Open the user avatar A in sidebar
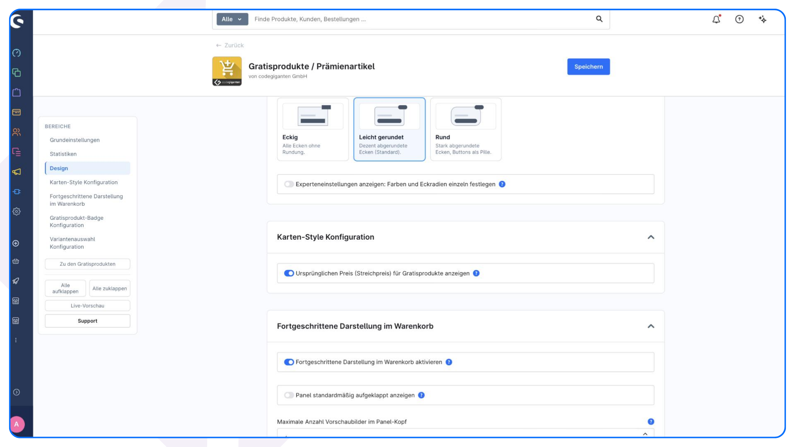This screenshot has height=447, width=795. tap(17, 424)
